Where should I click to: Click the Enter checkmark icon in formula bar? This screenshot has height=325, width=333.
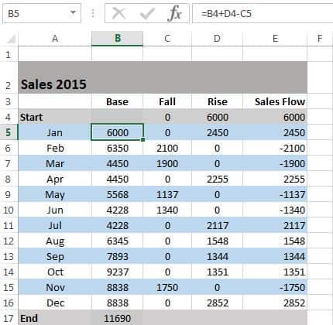point(147,13)
